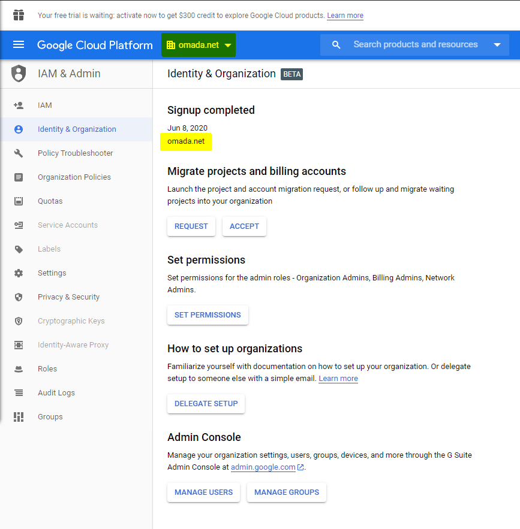520x529 pixels.
Task: Focus the Search products and resources field
Action: (415, 44)
